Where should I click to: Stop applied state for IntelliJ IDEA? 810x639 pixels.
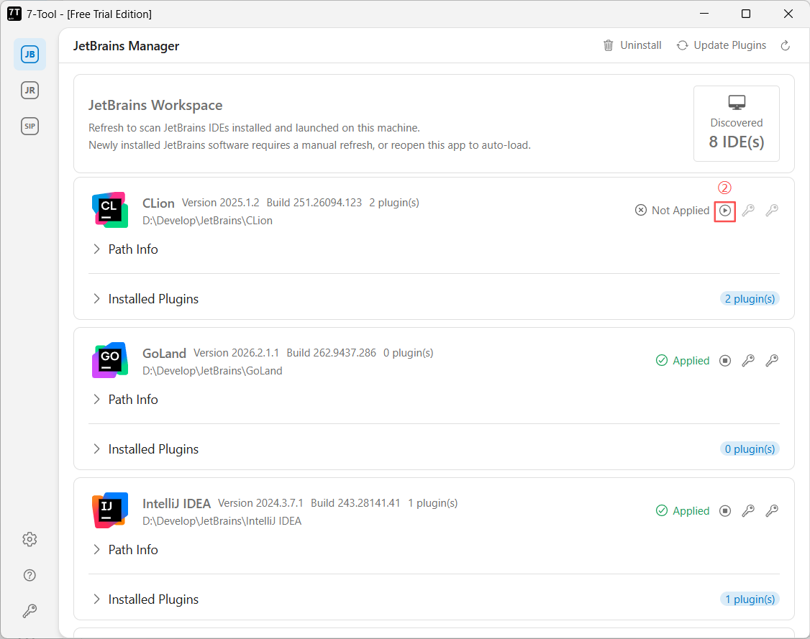[725, 511]
